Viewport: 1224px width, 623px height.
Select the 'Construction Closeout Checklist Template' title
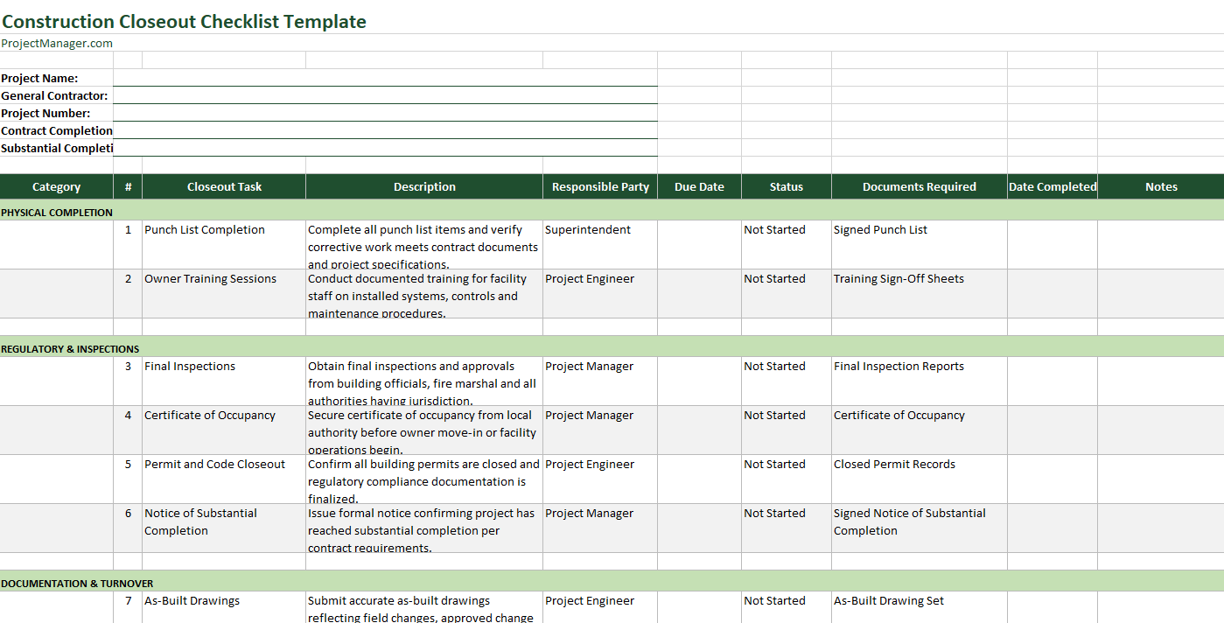pyautogui.click(x=184, y=22)
